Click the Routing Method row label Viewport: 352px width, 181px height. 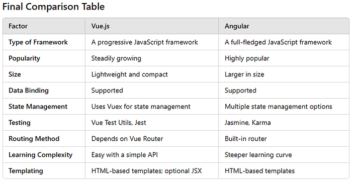pyautogui.click(x=34, y=139)
